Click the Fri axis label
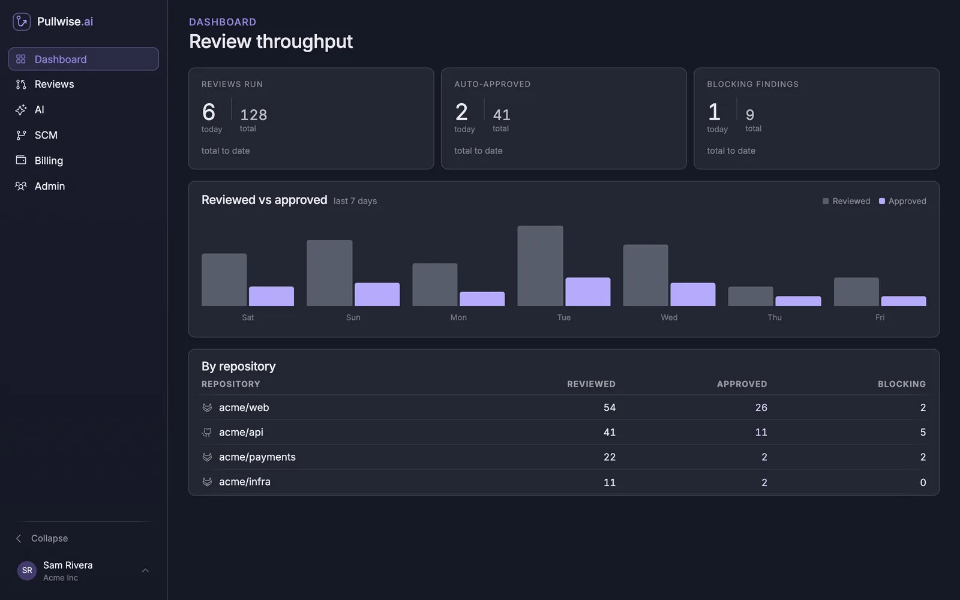 [x=880, y=317]
